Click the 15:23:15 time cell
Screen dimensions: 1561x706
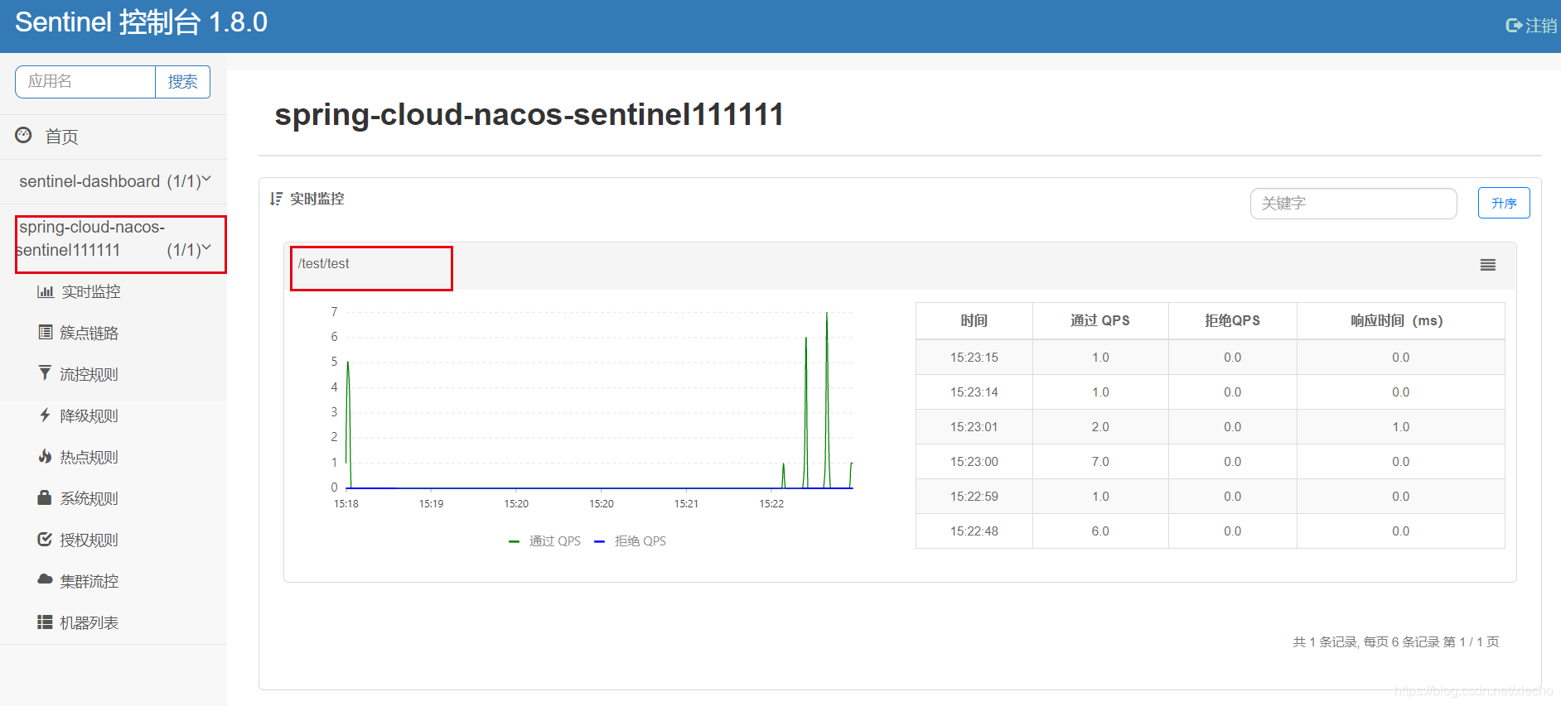[x=974, y=358]
